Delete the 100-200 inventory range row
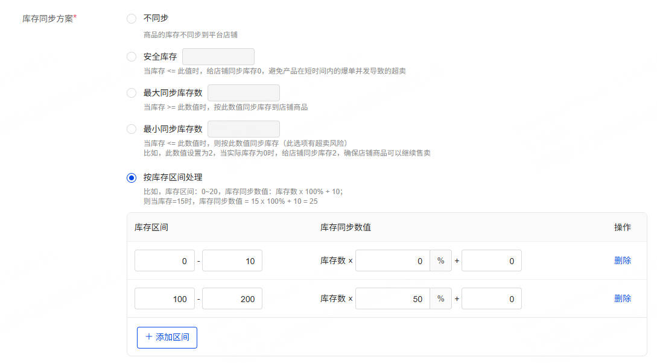The image size is (657, 363). (623, 298)
